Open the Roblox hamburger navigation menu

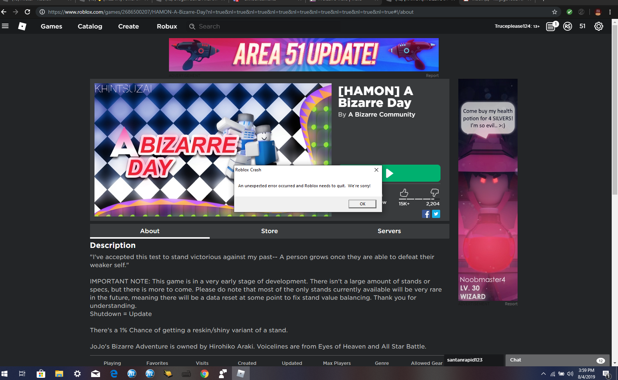5,26
